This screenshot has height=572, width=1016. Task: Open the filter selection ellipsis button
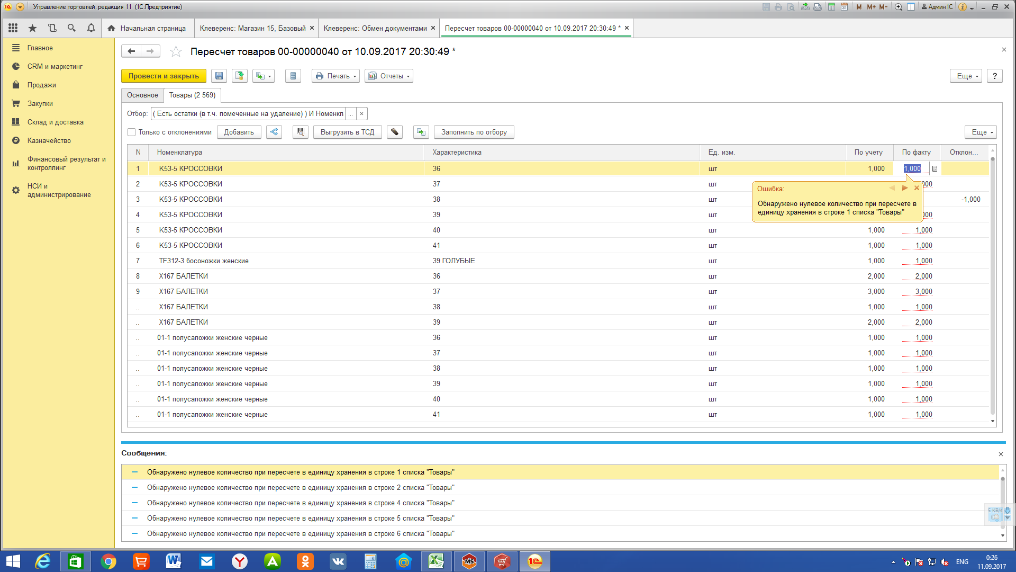(350, 114)
